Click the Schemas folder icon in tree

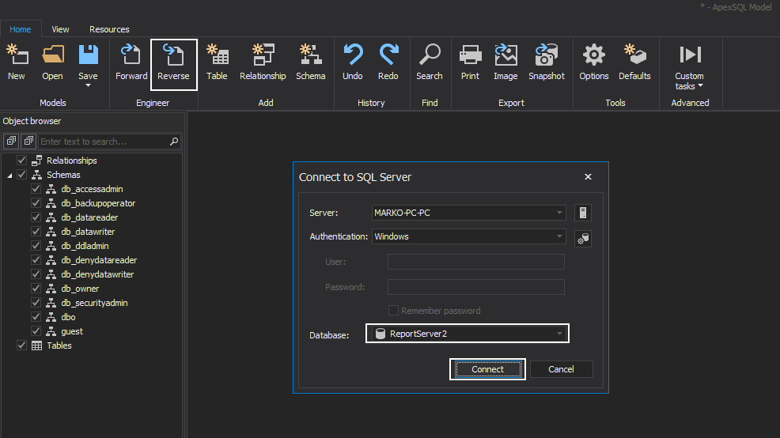(x=37, y=175)
